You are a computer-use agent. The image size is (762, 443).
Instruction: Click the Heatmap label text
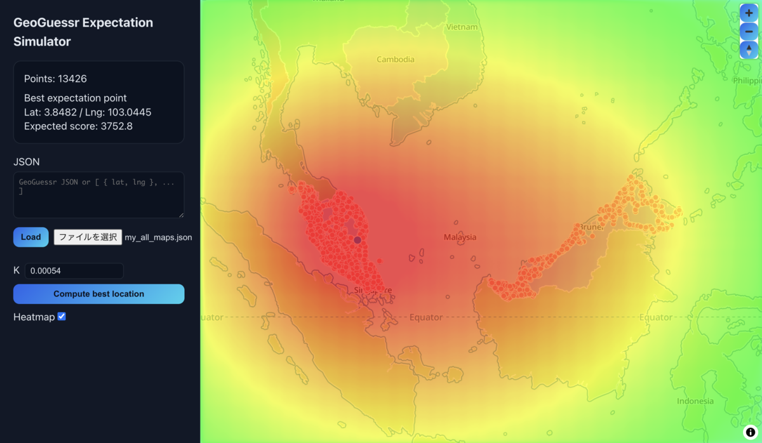coord(34,317)
